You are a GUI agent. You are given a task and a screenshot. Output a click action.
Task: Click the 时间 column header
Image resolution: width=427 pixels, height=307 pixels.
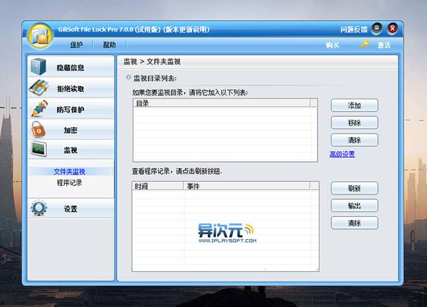(x=158, y=186)
